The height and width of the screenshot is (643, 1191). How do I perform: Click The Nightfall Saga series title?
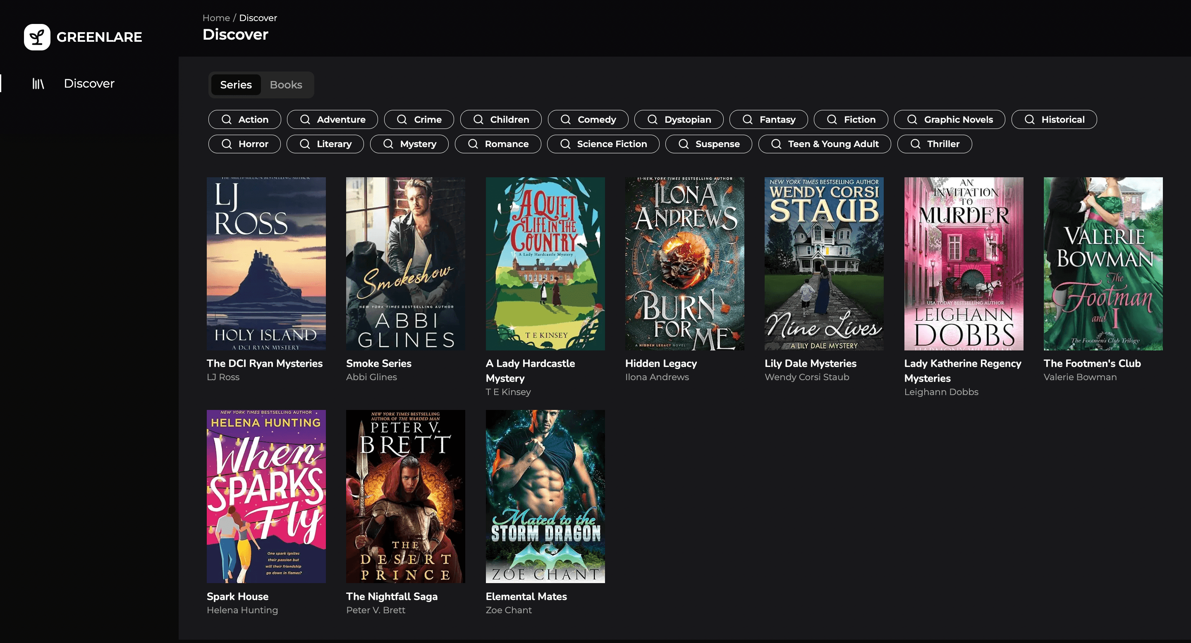pyautogui.click(x=392, y=596)
